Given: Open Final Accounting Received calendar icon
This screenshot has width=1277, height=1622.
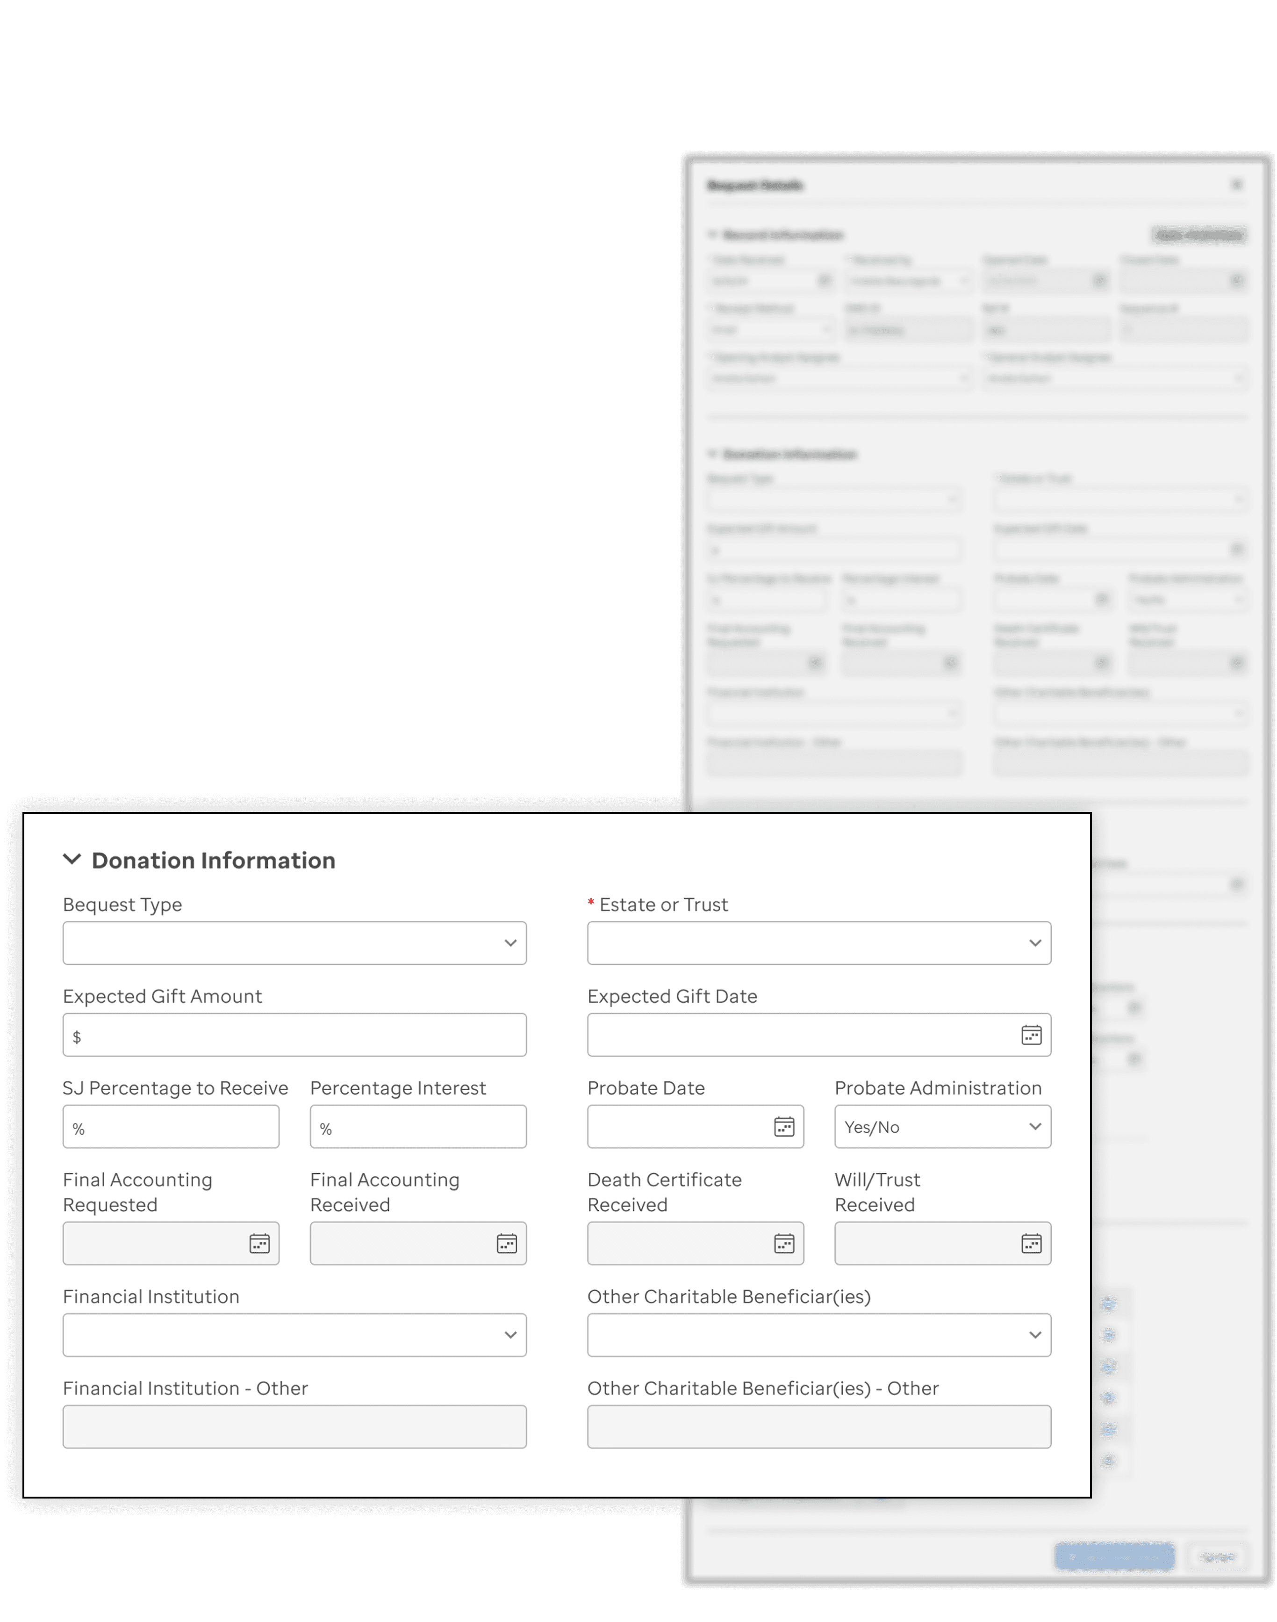Looking at the screenshot, I should (x=507, y=1244).
